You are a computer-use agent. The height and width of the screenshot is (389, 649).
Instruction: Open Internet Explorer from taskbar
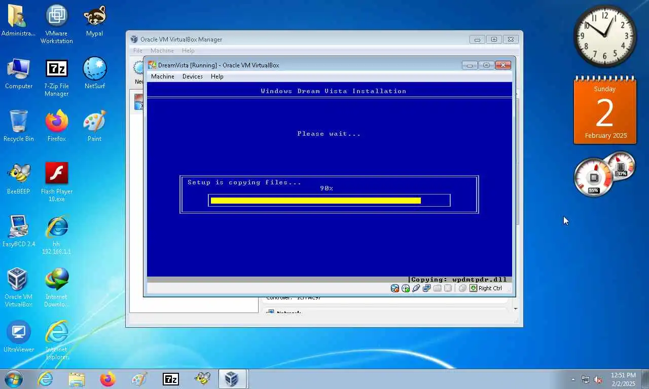click(x=45, y=379)
